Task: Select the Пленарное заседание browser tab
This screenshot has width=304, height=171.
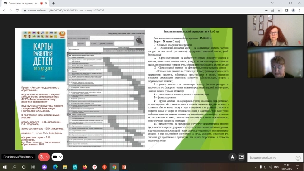Action: 25,3
